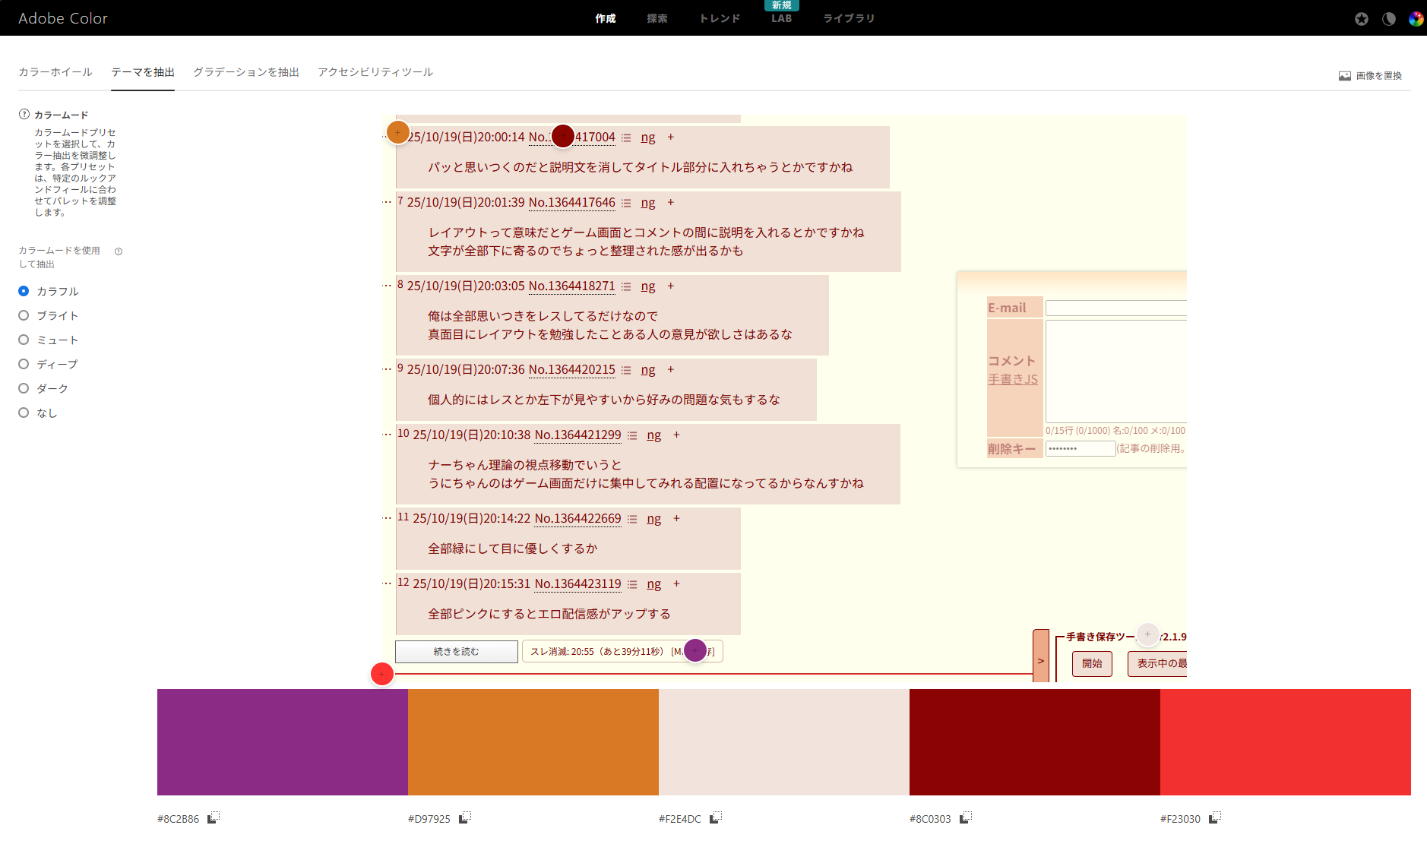The width and height of the screenshot is (1427, 841).
Task: Open the トレンド menu item
Action: click(x=720, y=19)
